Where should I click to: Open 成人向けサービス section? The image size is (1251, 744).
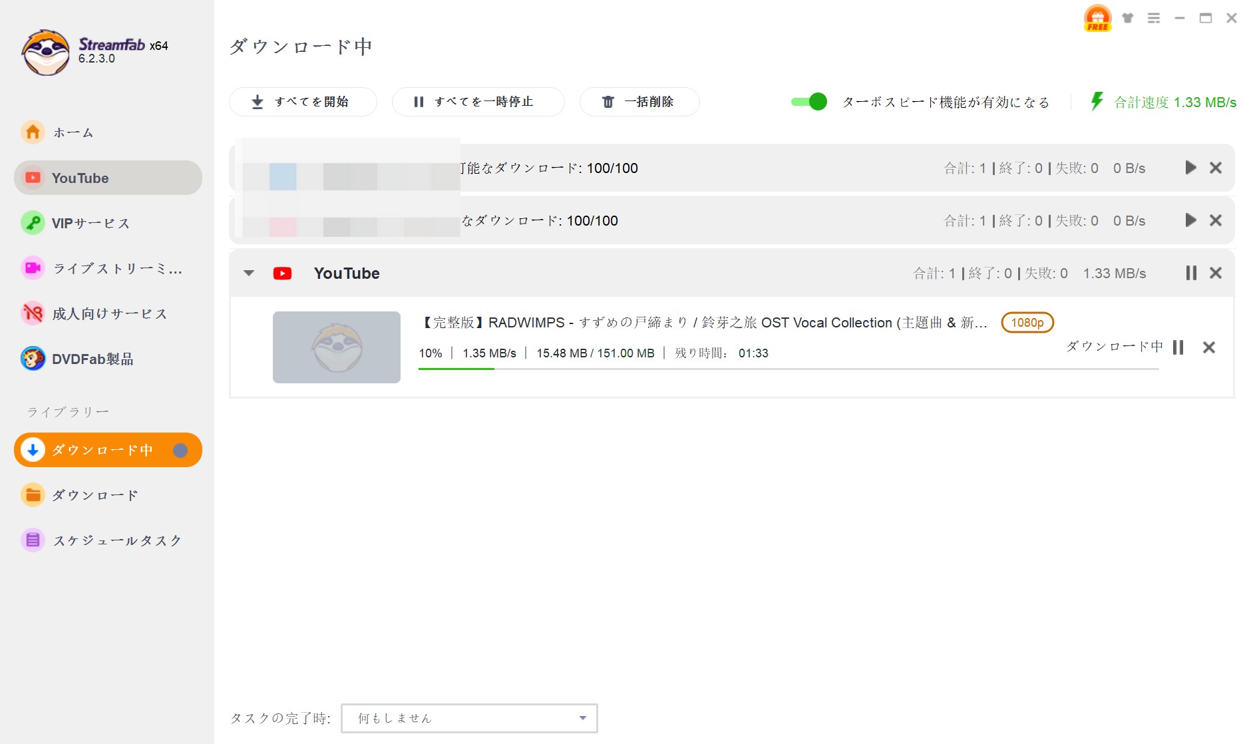[108, 313]
